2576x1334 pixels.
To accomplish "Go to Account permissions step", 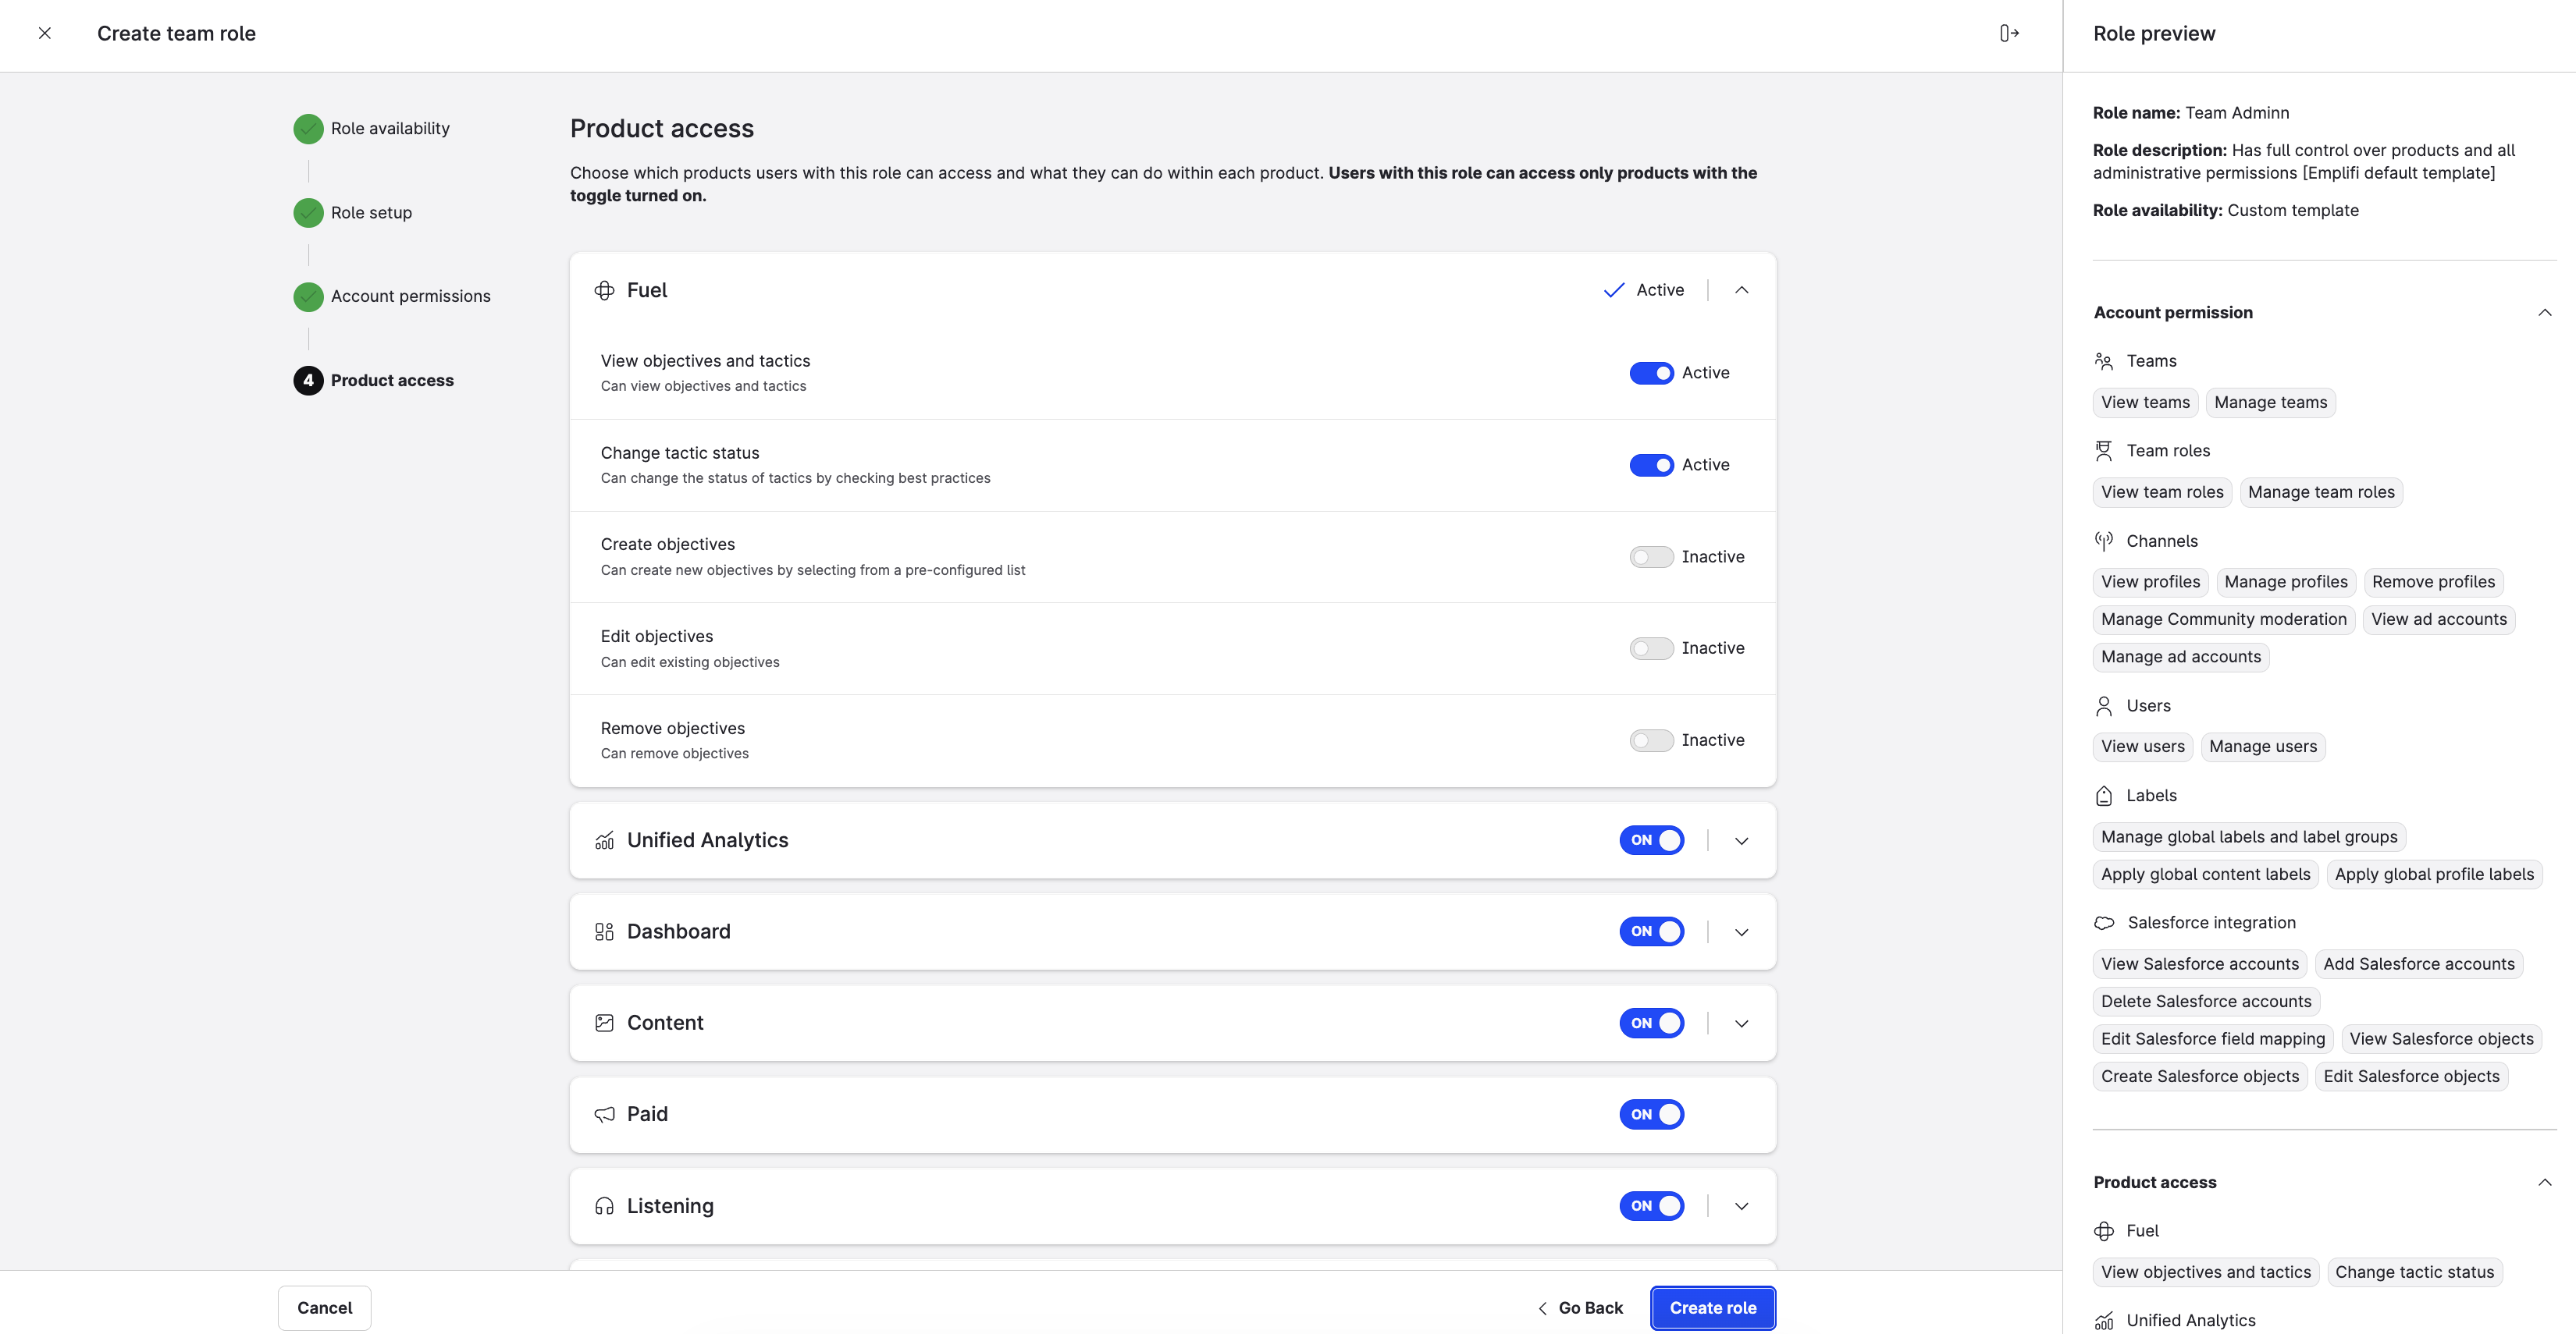I will (x=410, y=296).
